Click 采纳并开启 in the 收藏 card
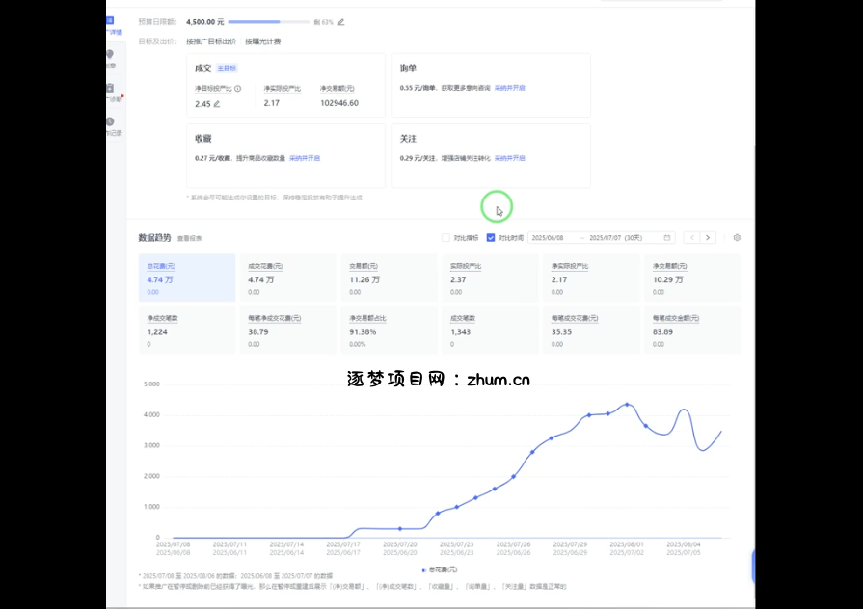This screenshot has width=863, height=609. click(x=305, y=157)
